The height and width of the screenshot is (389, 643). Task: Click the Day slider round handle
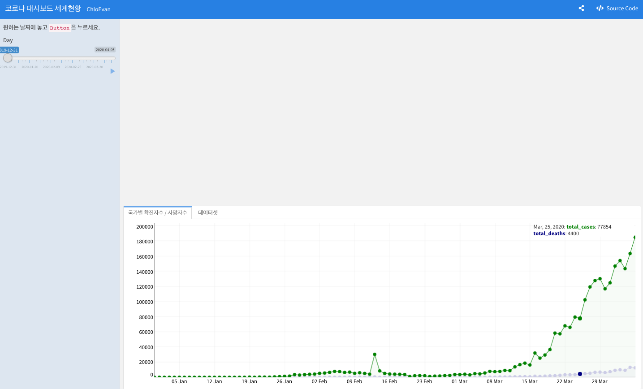pos(8,58)
